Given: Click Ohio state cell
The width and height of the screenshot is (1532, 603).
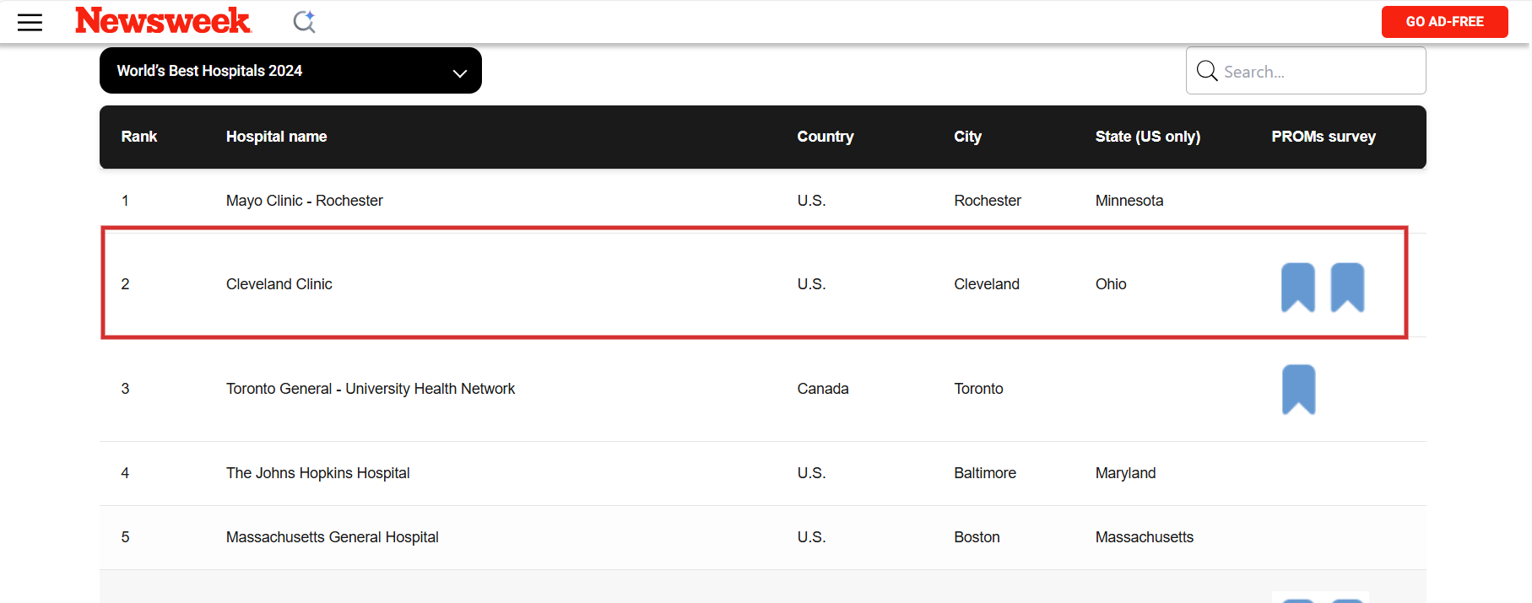Looking at the screenshot, I should [x=1111, y=284].
